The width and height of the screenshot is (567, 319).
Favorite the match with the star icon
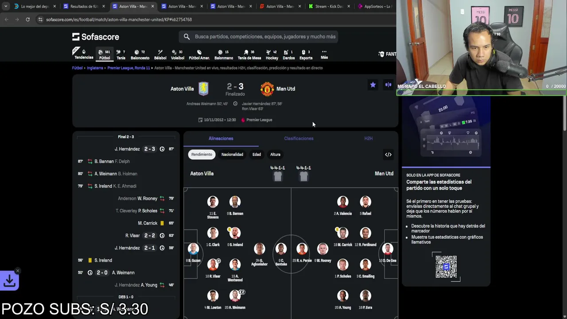(373, 85)
